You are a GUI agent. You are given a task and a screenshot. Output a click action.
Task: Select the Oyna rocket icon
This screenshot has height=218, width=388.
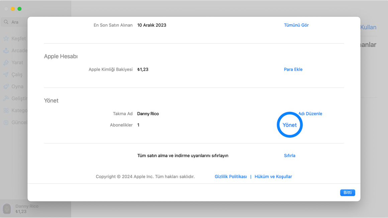(x=6, y=86)
